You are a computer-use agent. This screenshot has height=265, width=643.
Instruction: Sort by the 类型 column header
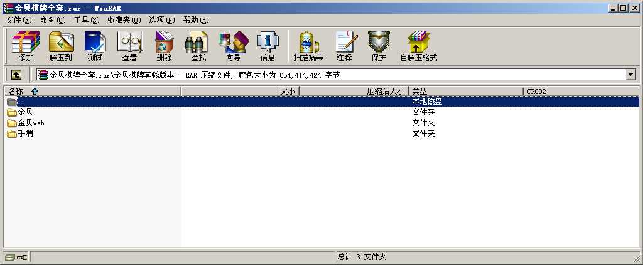(x=465, y=91)
